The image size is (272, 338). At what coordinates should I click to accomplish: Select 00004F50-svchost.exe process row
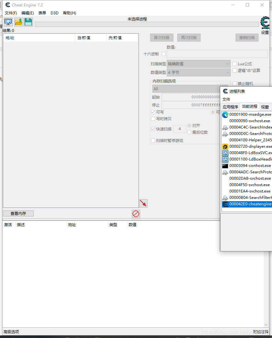pos(247,185)
